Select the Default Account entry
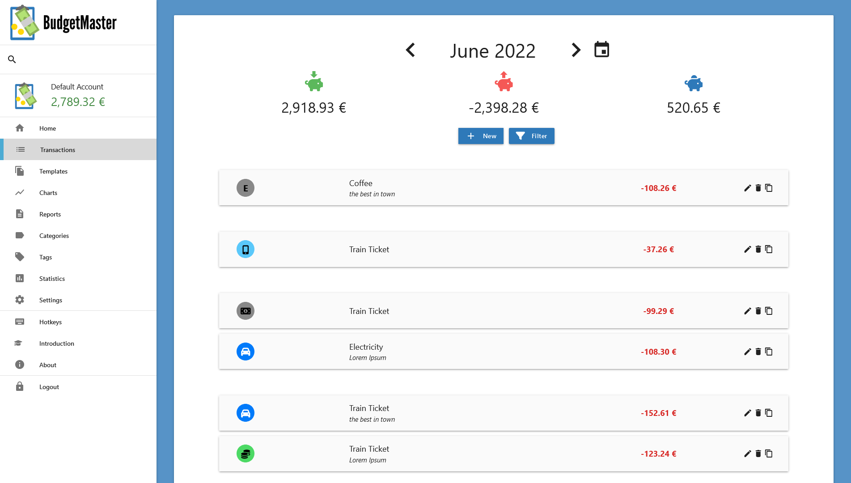The image size is (851, 483). [x=78, y=96]
